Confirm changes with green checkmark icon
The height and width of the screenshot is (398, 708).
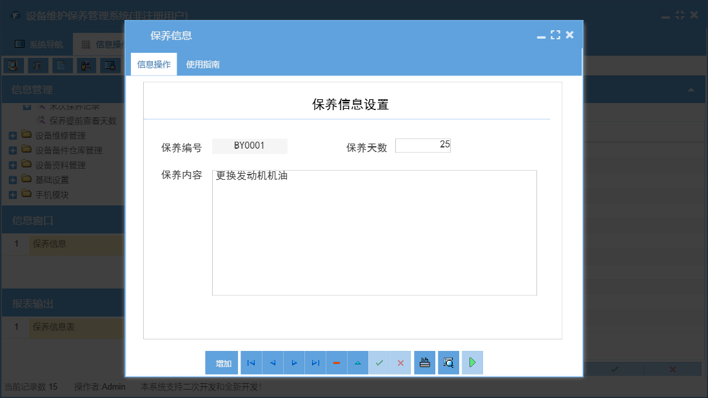click(x=379, y=363)
